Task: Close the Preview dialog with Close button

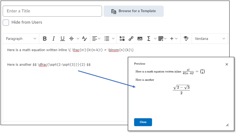Action: (x=143, y=122)
